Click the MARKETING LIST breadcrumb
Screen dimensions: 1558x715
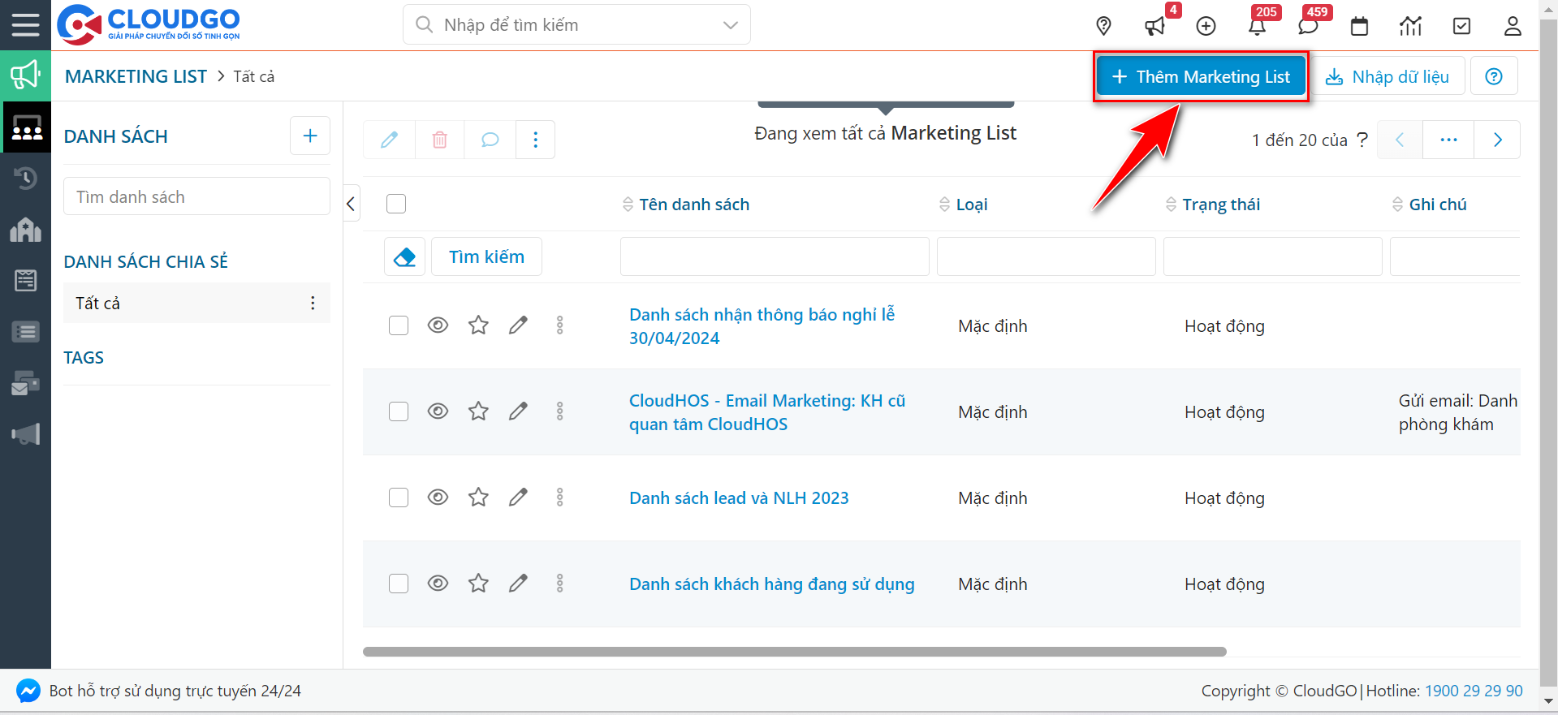(x=136, y=76)
